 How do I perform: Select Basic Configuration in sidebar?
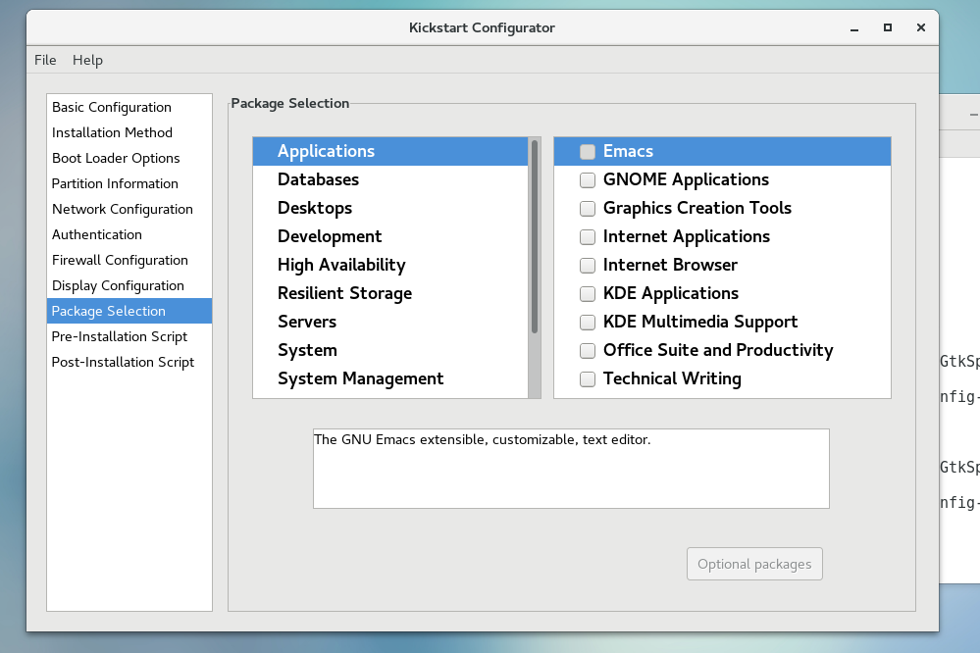(129, 107)
